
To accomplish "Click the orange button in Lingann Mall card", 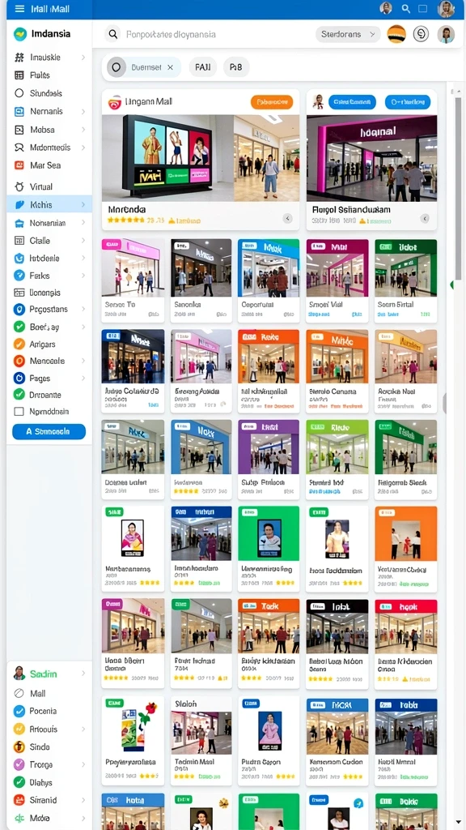I will click(x=272, y=102).
